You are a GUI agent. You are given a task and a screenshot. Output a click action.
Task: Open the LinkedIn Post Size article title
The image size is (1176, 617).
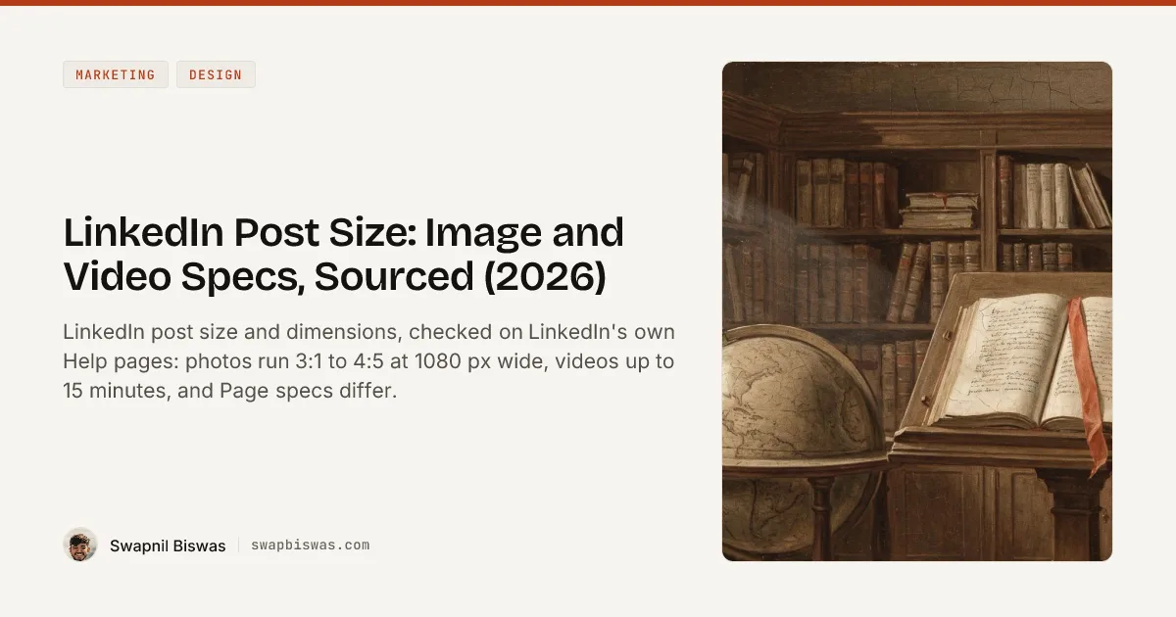344,255
